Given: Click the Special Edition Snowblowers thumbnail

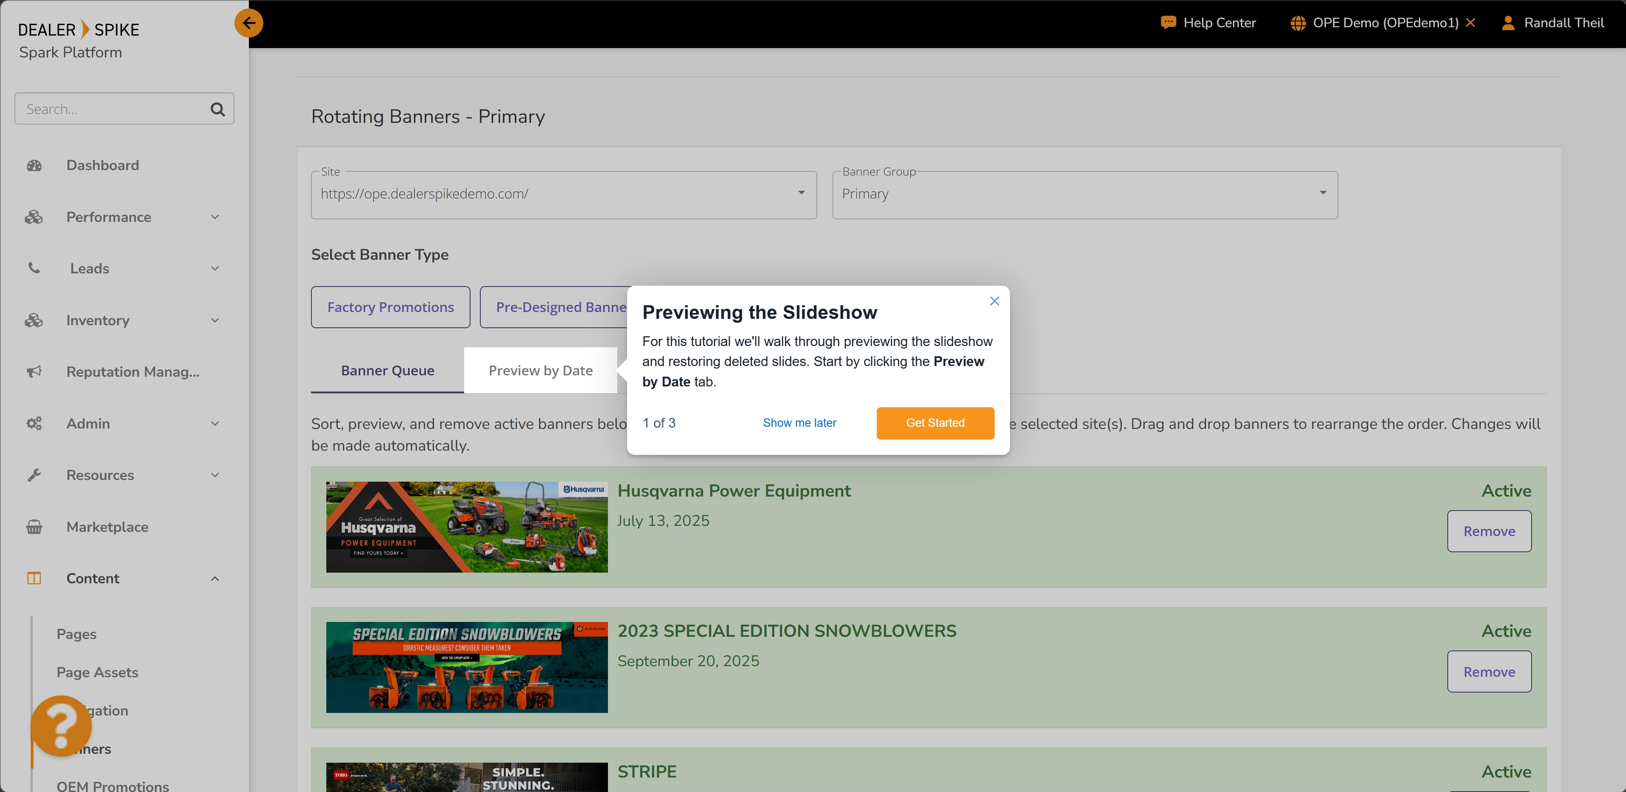Looking at the screenshot, I should (466, 667).
